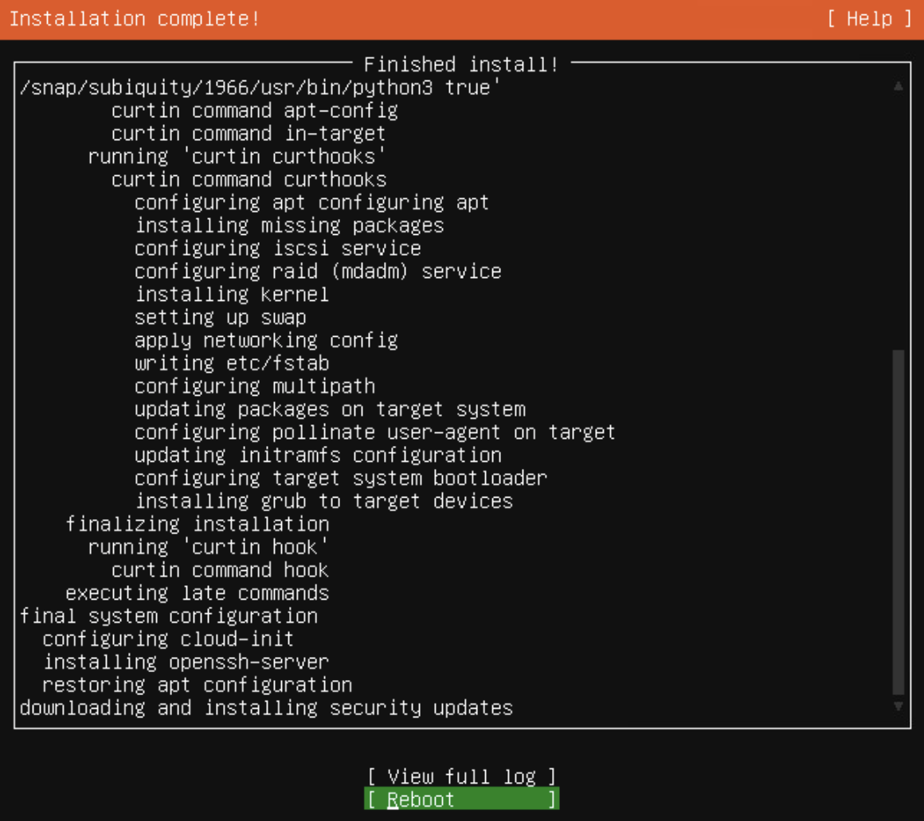The image size is (924, 821).
Task: Click the 'installing openssh-server' line
Action: tap(186, 662)
